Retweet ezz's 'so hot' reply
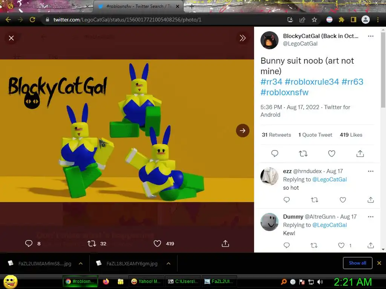The width and height of the screenshot is (386, 289). click(x=315, y=200)
